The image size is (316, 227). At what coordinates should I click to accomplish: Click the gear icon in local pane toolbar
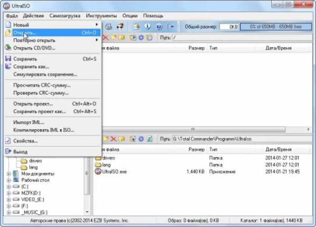point(141,139)
